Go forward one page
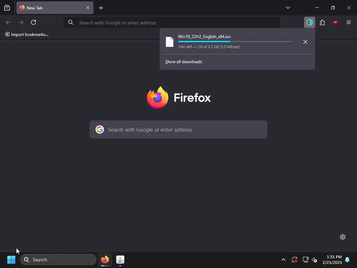 21,22
